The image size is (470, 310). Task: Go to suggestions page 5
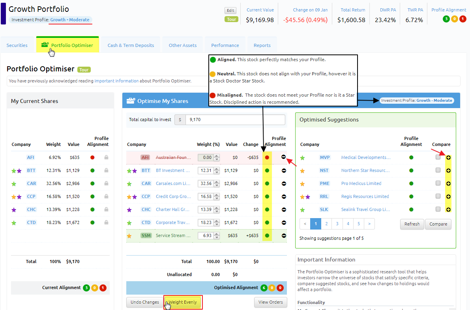tap(358, 224)
